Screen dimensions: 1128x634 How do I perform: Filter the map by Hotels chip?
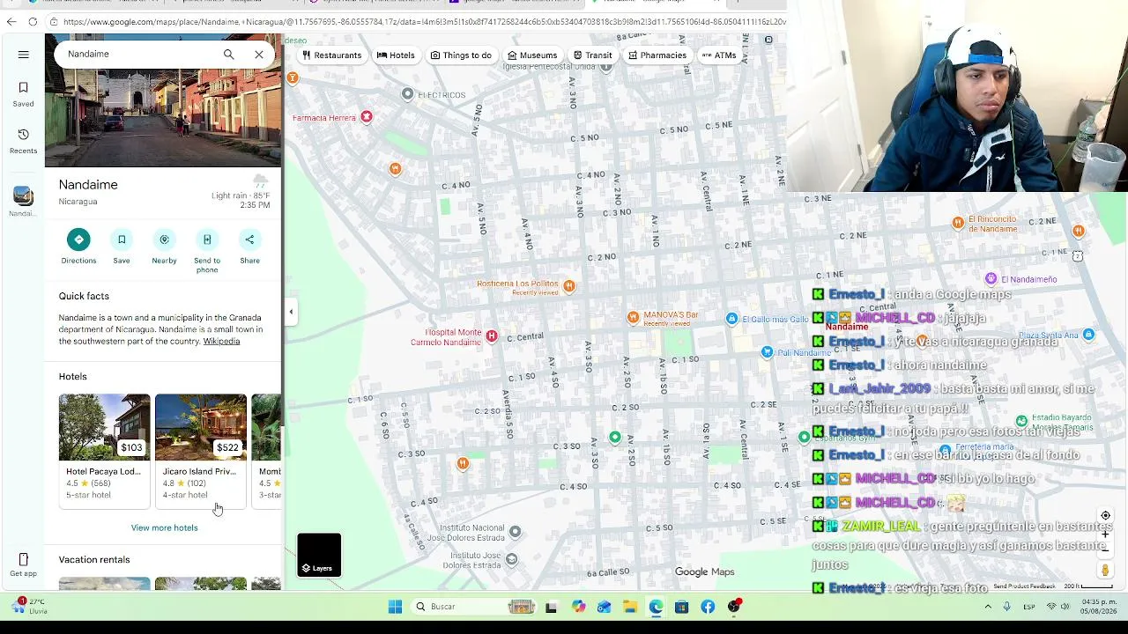pyautogui.click(x=396, y=55)
